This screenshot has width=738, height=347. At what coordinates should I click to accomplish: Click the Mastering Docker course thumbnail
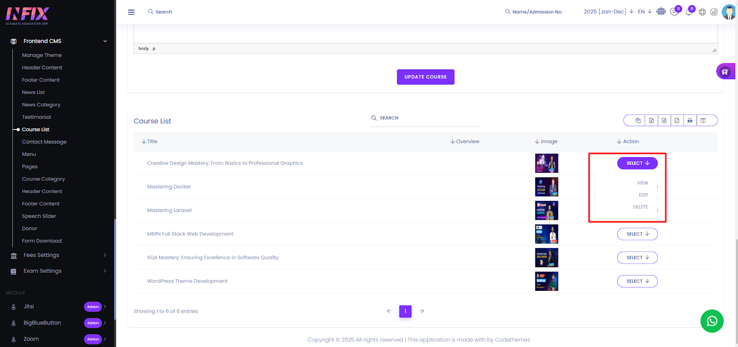point(547,187)
